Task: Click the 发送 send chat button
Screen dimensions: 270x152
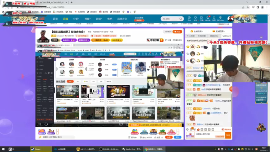Action: (x=228, y=135)
